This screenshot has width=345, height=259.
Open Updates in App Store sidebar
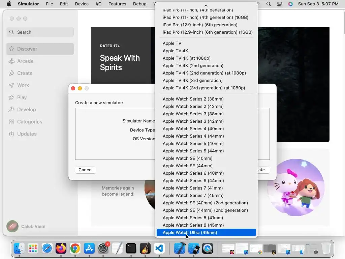[x=40, y=134]
